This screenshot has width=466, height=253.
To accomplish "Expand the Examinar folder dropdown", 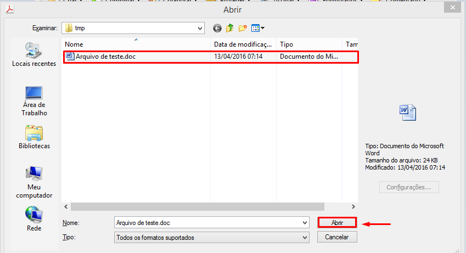I will 200,28.
